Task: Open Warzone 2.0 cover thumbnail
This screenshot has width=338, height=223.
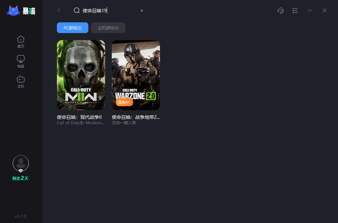Action: (x=136, y=75)
